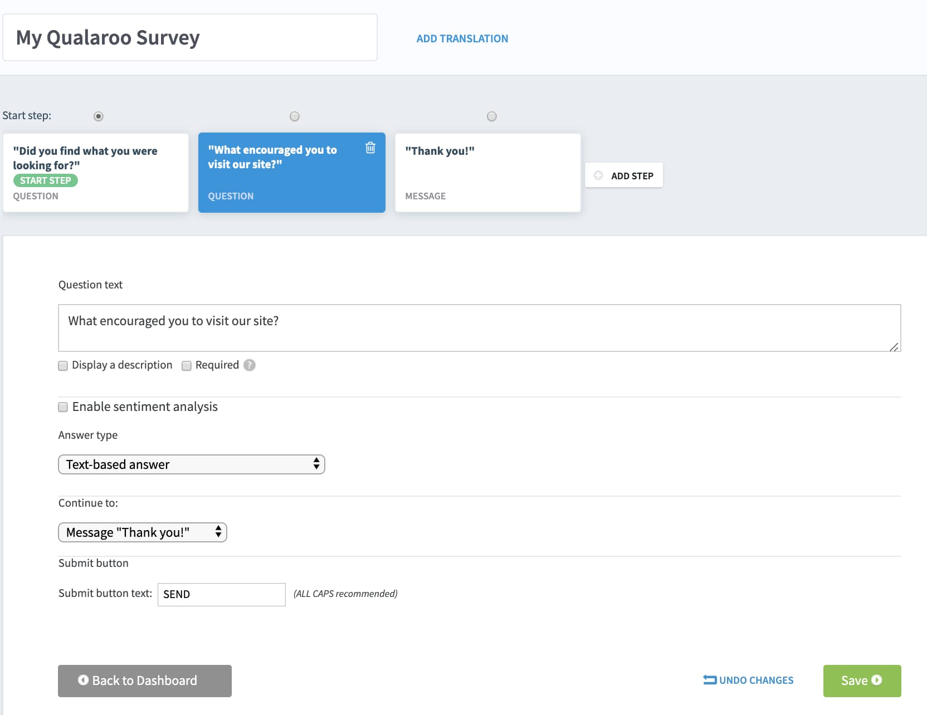Viewport: 927px width, 715px height.
Task: Click ADD TRANSLATION link
Action: pos(462,38)
